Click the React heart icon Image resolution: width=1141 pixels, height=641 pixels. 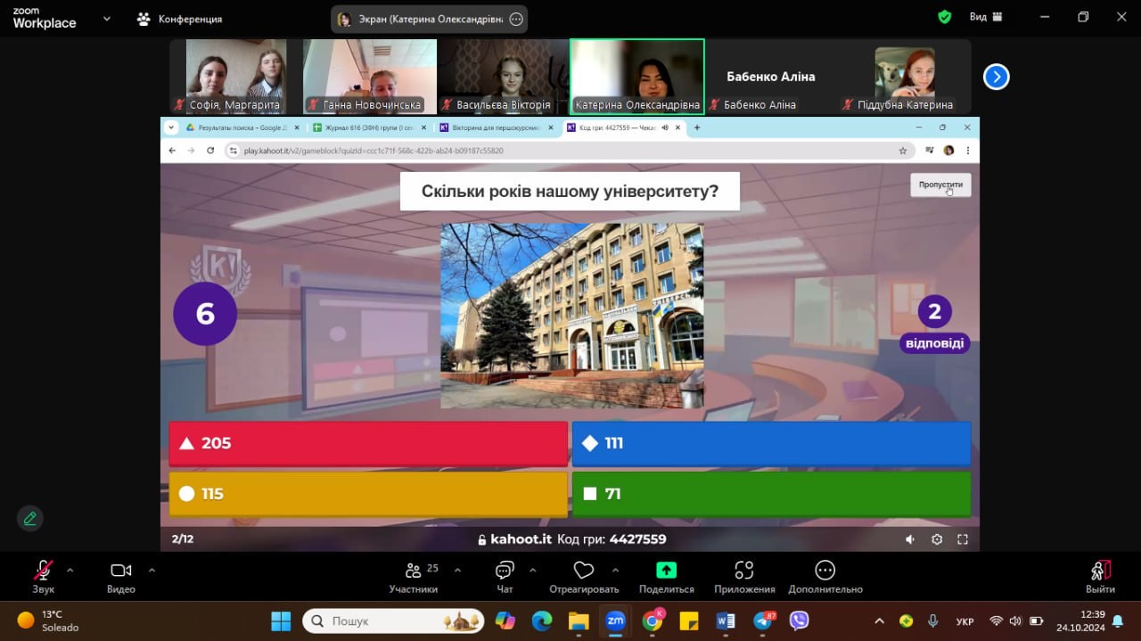(x=584, y=578)
